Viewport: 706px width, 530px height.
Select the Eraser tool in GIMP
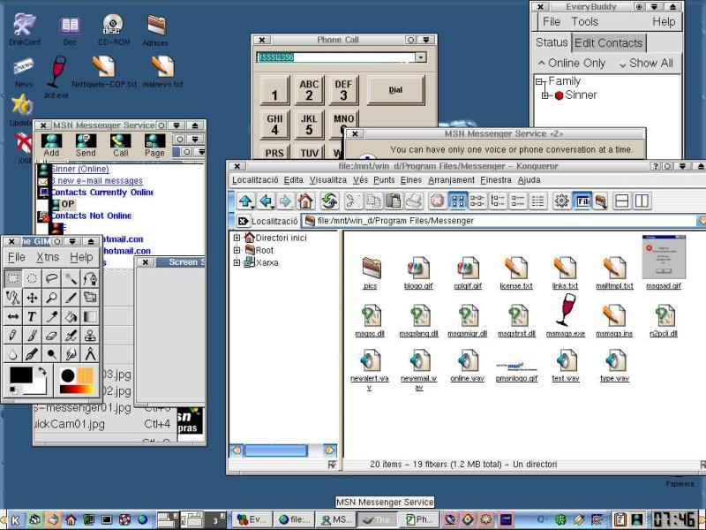coord(51,336)
